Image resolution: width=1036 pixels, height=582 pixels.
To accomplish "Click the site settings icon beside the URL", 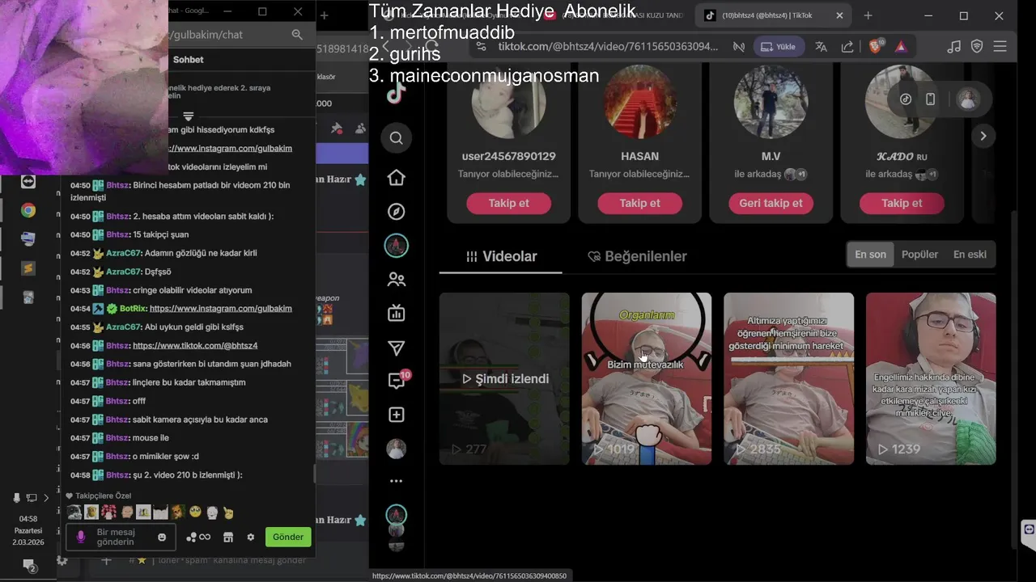I will [x=481, y=47].
